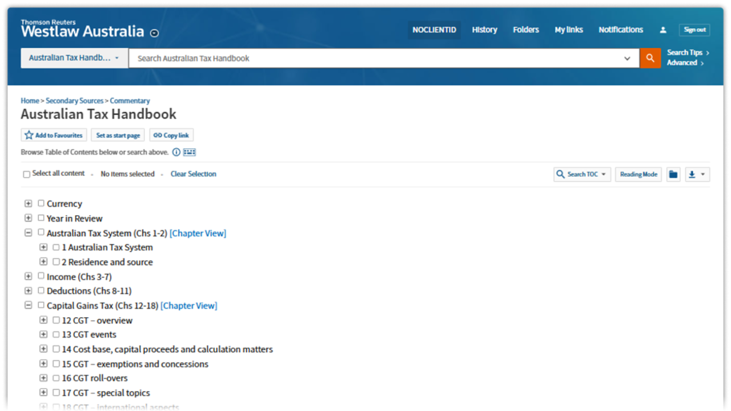Check the Currency checkbox

(41, 203)
